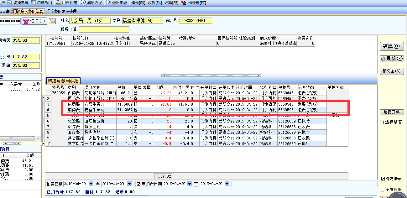Click the 自付金额 column header
407x198 pixels.
click(181, 87)
